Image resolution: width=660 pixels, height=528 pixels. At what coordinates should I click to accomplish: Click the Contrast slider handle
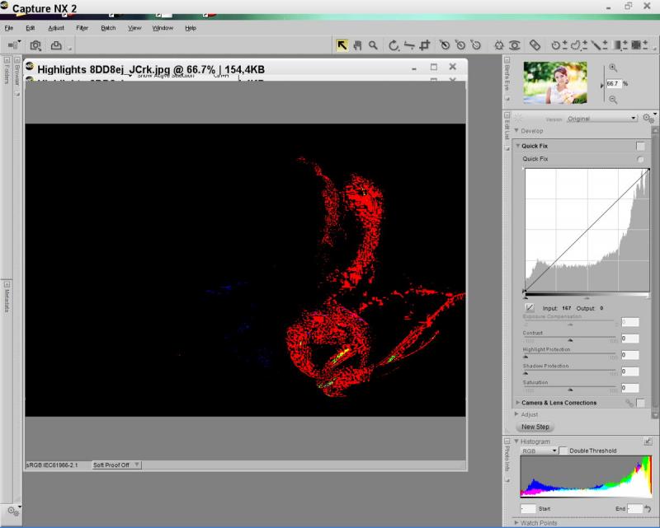(x=570, y=339)
